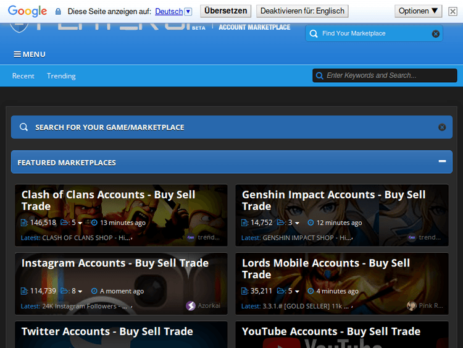Image resolution: width=463 pixels, height=348 pixels.
Task: Clear the Search For Your Game/Marketplace bar
Action: click(x=442, y=127)
